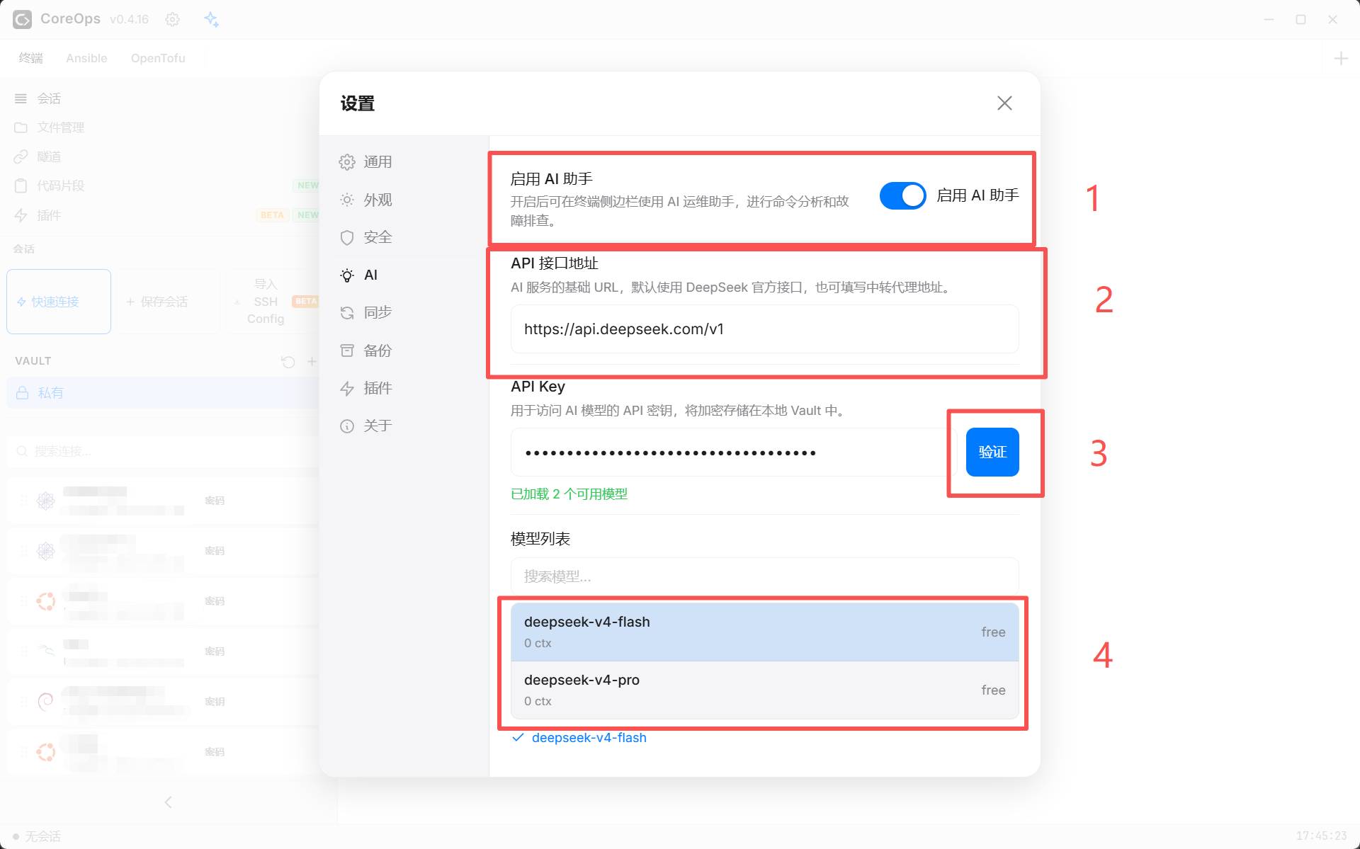Select the deepseek-v4-flash model row
This screenshot has height=849, width=1360.
pos(764,632)
